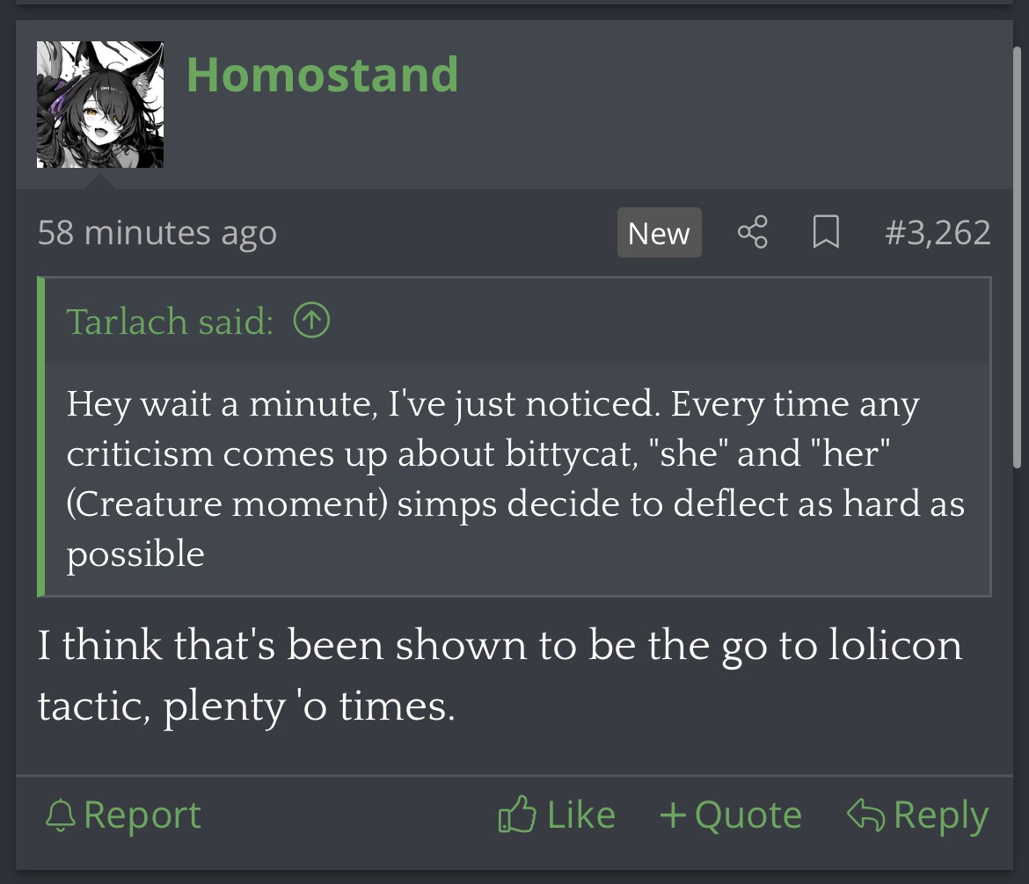Jump to Tarlach's original post via arrow icon
Screen dimensions: 1029x884
click(x=311, y=322)
